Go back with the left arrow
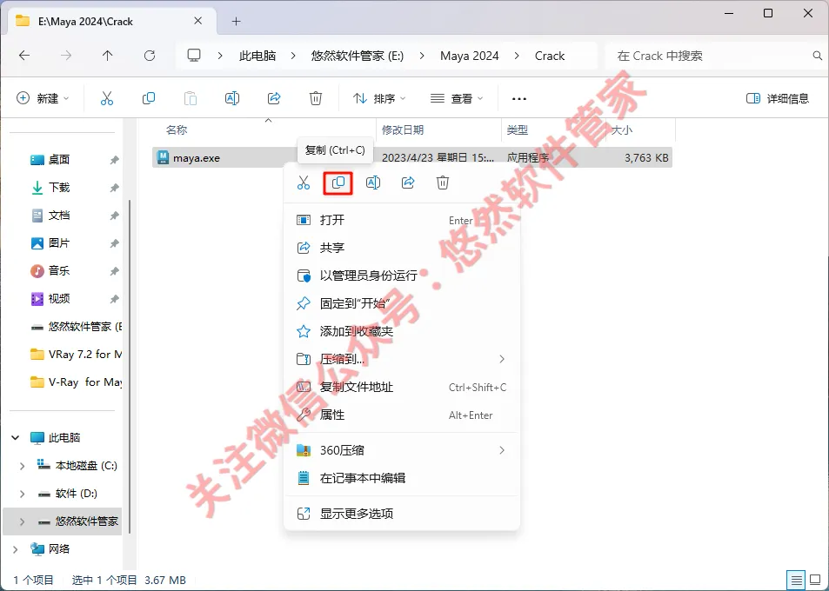 click(24, 56)
